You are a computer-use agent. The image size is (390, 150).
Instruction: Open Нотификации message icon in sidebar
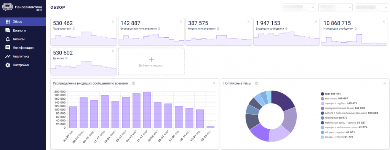point(8,48)
